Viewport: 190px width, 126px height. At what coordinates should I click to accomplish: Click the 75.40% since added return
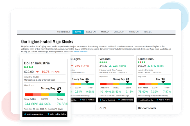tap(143, 92)
